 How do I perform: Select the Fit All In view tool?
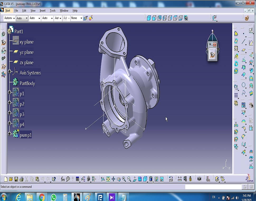[108, 179]
